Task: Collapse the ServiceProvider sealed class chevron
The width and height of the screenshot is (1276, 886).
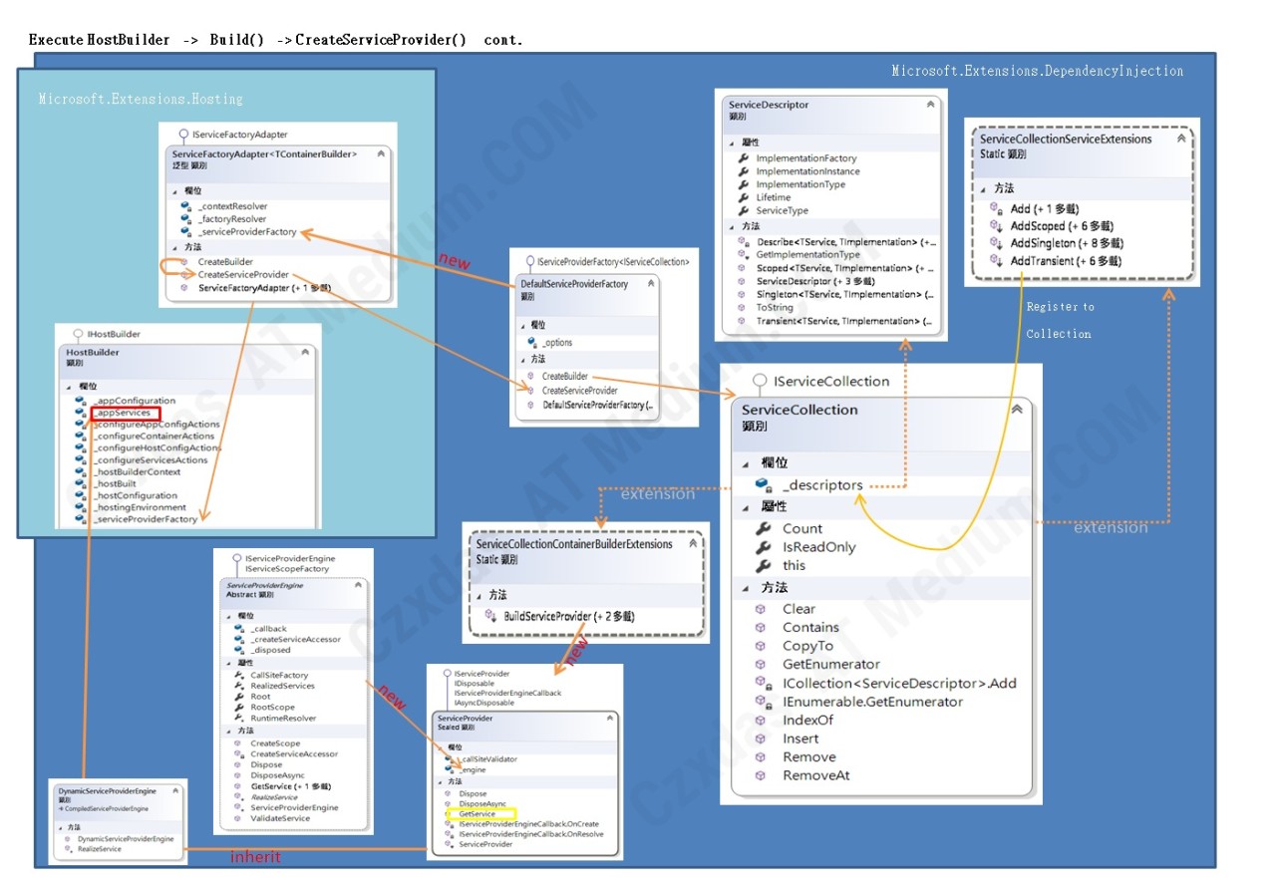Action: point(609,718)
